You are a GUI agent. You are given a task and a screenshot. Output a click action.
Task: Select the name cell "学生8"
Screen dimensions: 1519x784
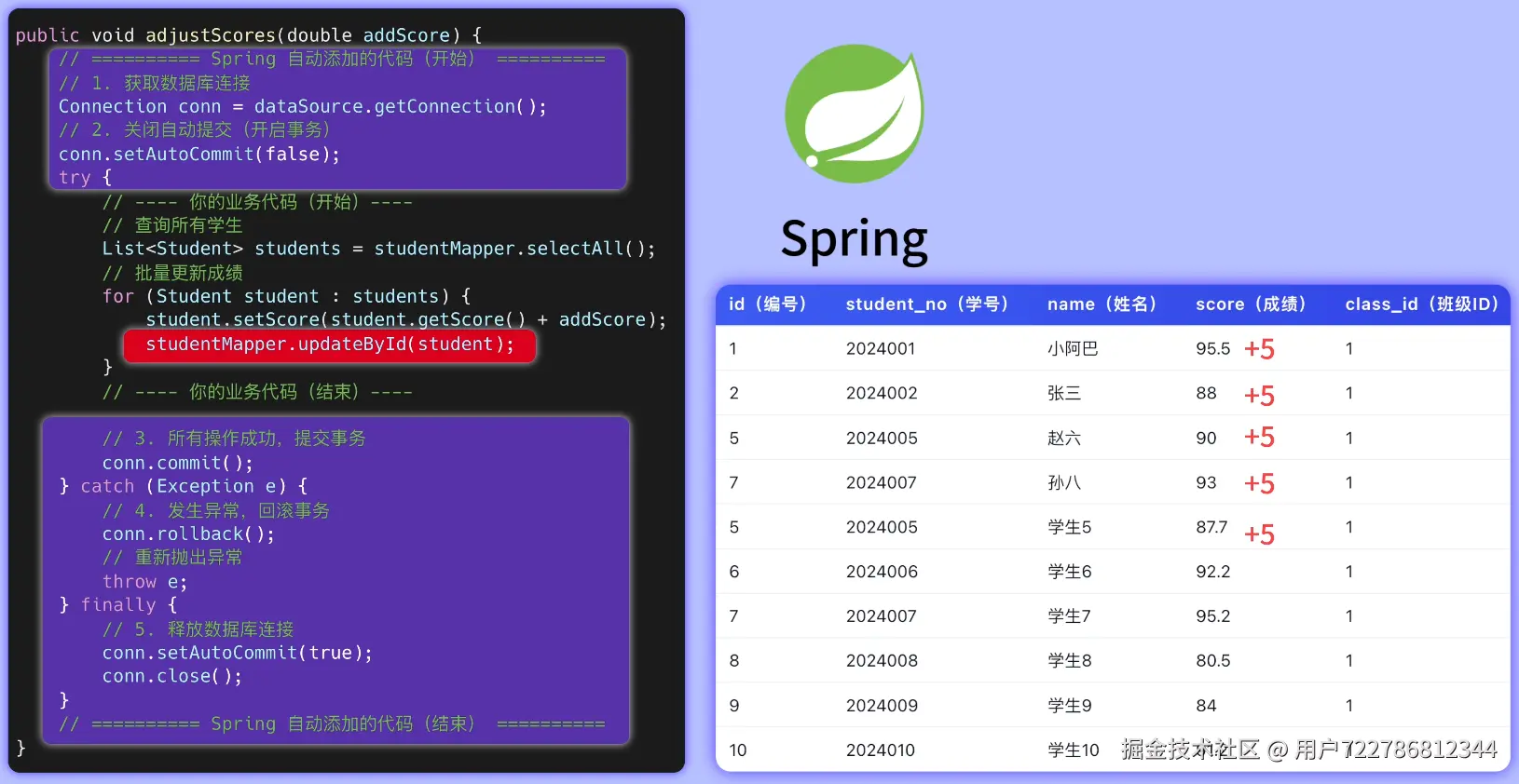pos(1070,661)
